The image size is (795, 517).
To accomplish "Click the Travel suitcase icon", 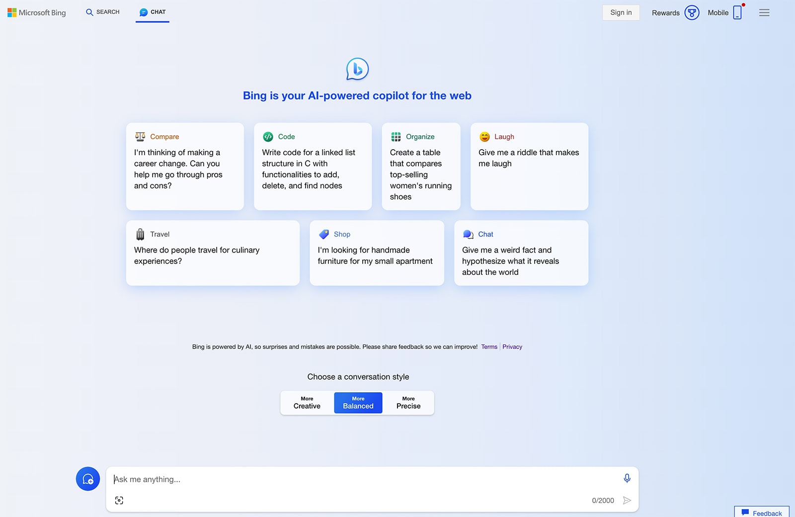I will pos(140,234).
